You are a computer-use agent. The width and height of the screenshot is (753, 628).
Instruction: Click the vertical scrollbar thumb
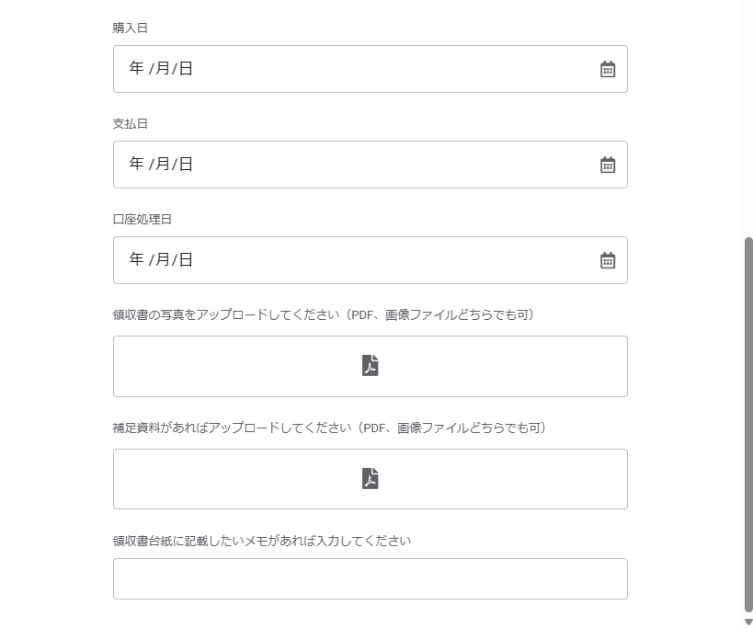click(748, 425)
